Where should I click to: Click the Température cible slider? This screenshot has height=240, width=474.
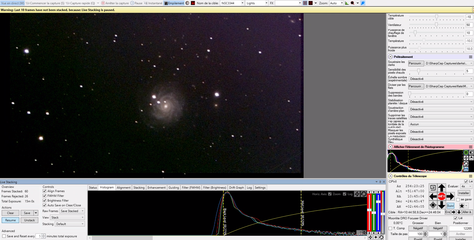click(x=437, y=17)
